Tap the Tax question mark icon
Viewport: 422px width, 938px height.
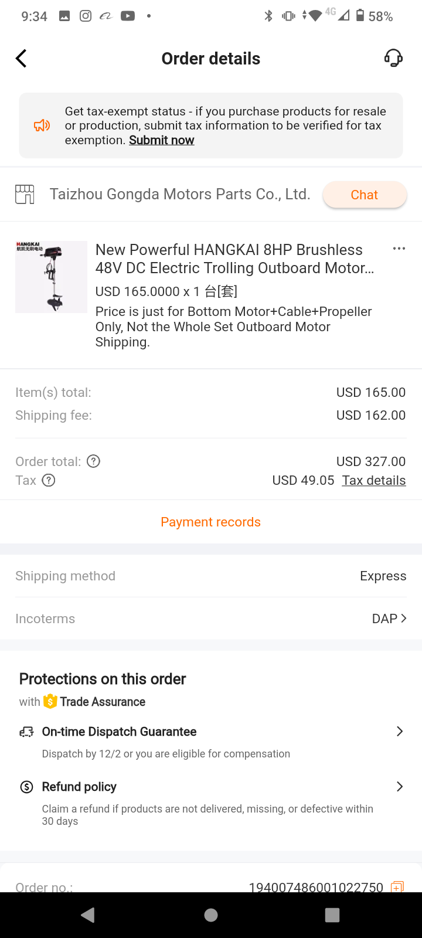tap(49, 481)
